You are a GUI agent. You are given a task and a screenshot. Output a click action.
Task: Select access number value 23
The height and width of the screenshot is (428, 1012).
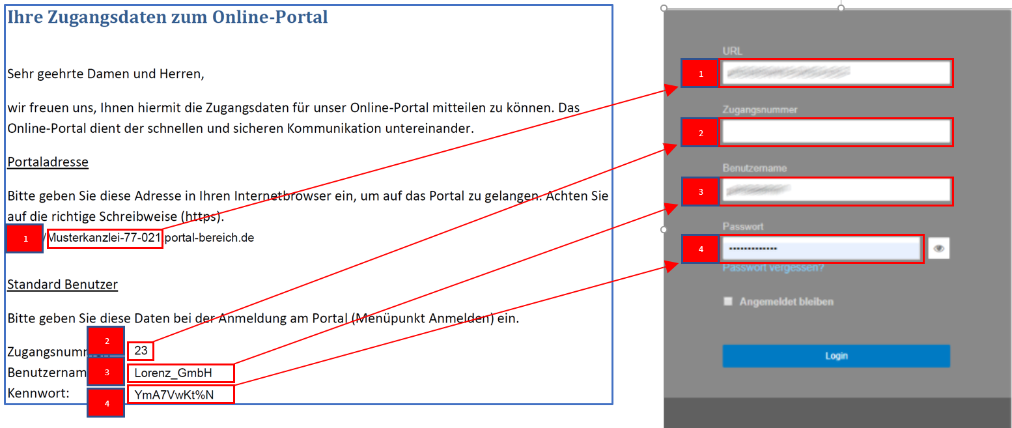click(x=141, y=351)
